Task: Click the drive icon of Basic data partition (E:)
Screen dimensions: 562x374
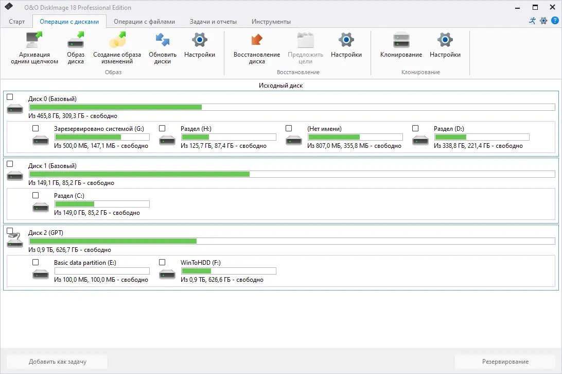Action: click(x=41, y=274)
